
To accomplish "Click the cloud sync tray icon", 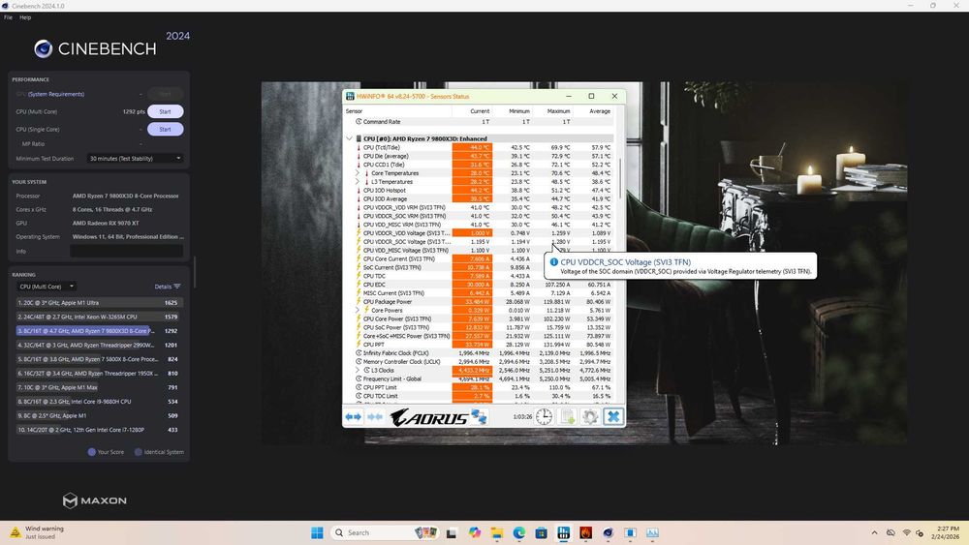I will click(x=891, y=532).
